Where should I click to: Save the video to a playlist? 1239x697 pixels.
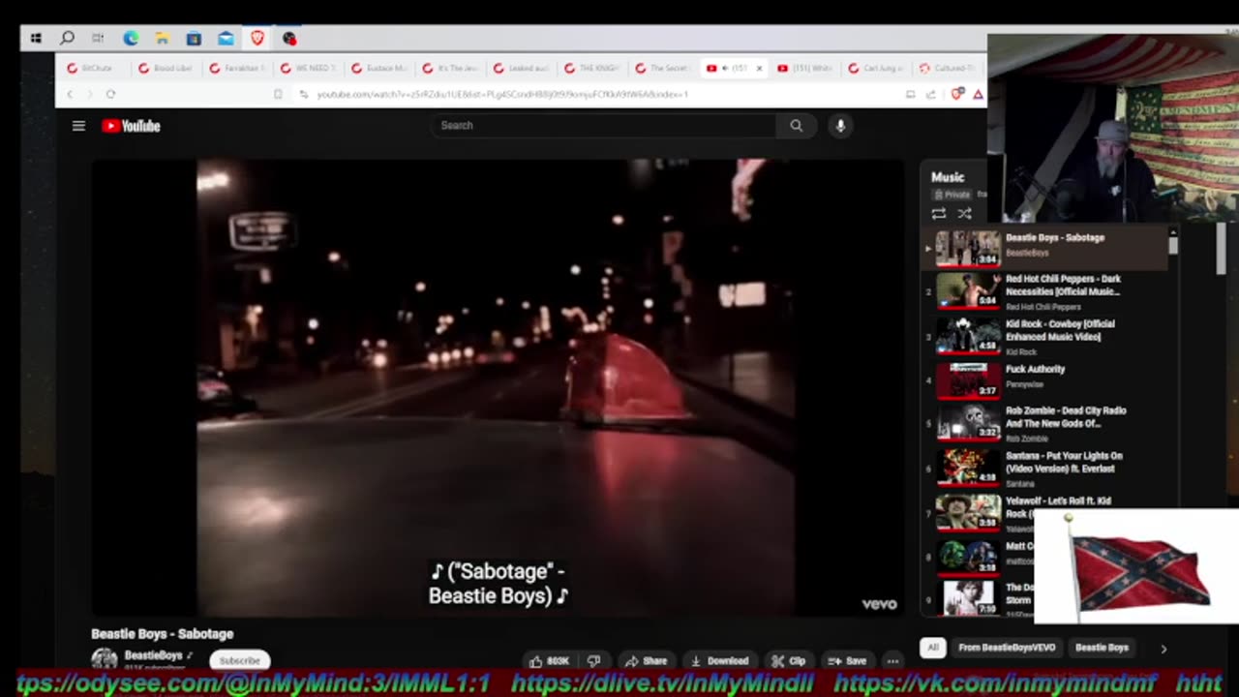(847, 661)
